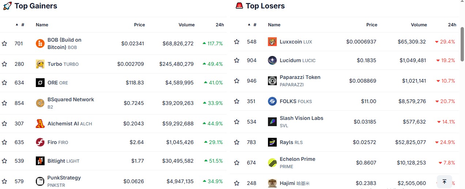The width and height of the screenshot is (465, 189).
Task: Click the Turbo frog logo
Action: (x=40, y=64)
